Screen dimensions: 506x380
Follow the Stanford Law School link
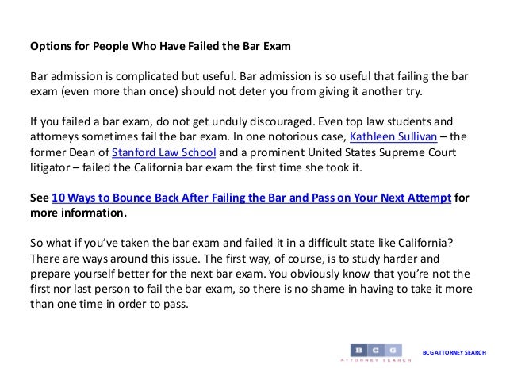coord(164,152)
